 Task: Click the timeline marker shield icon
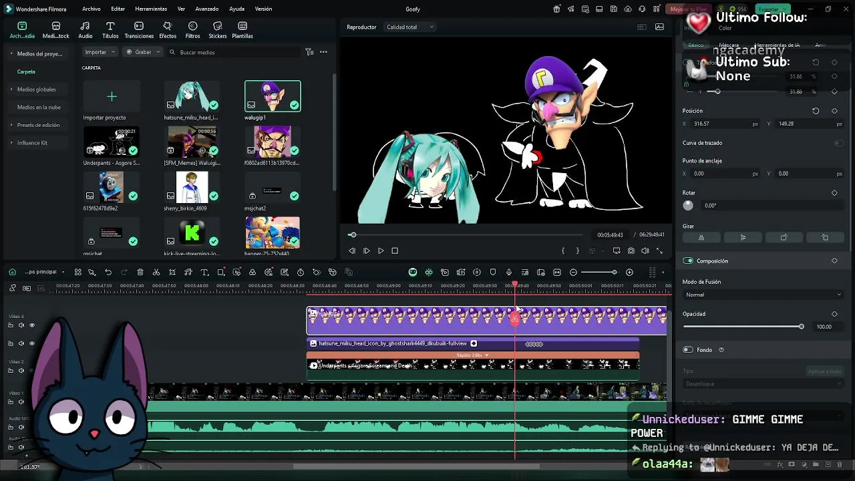493,272
